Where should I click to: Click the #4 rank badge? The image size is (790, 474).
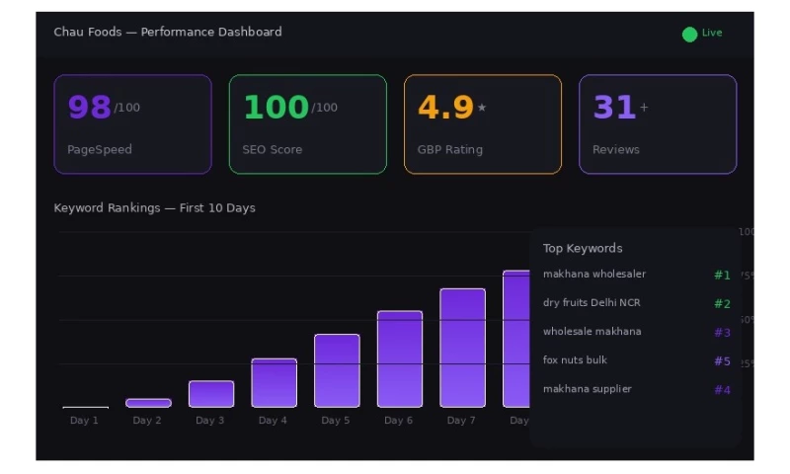(x=722, y=390)
